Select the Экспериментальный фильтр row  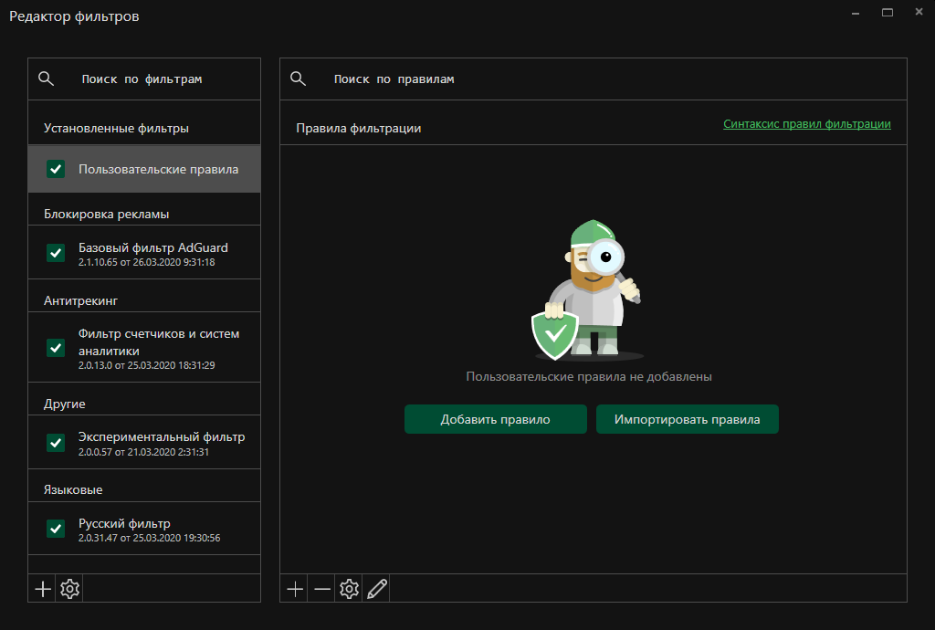(x=144, y=443)
